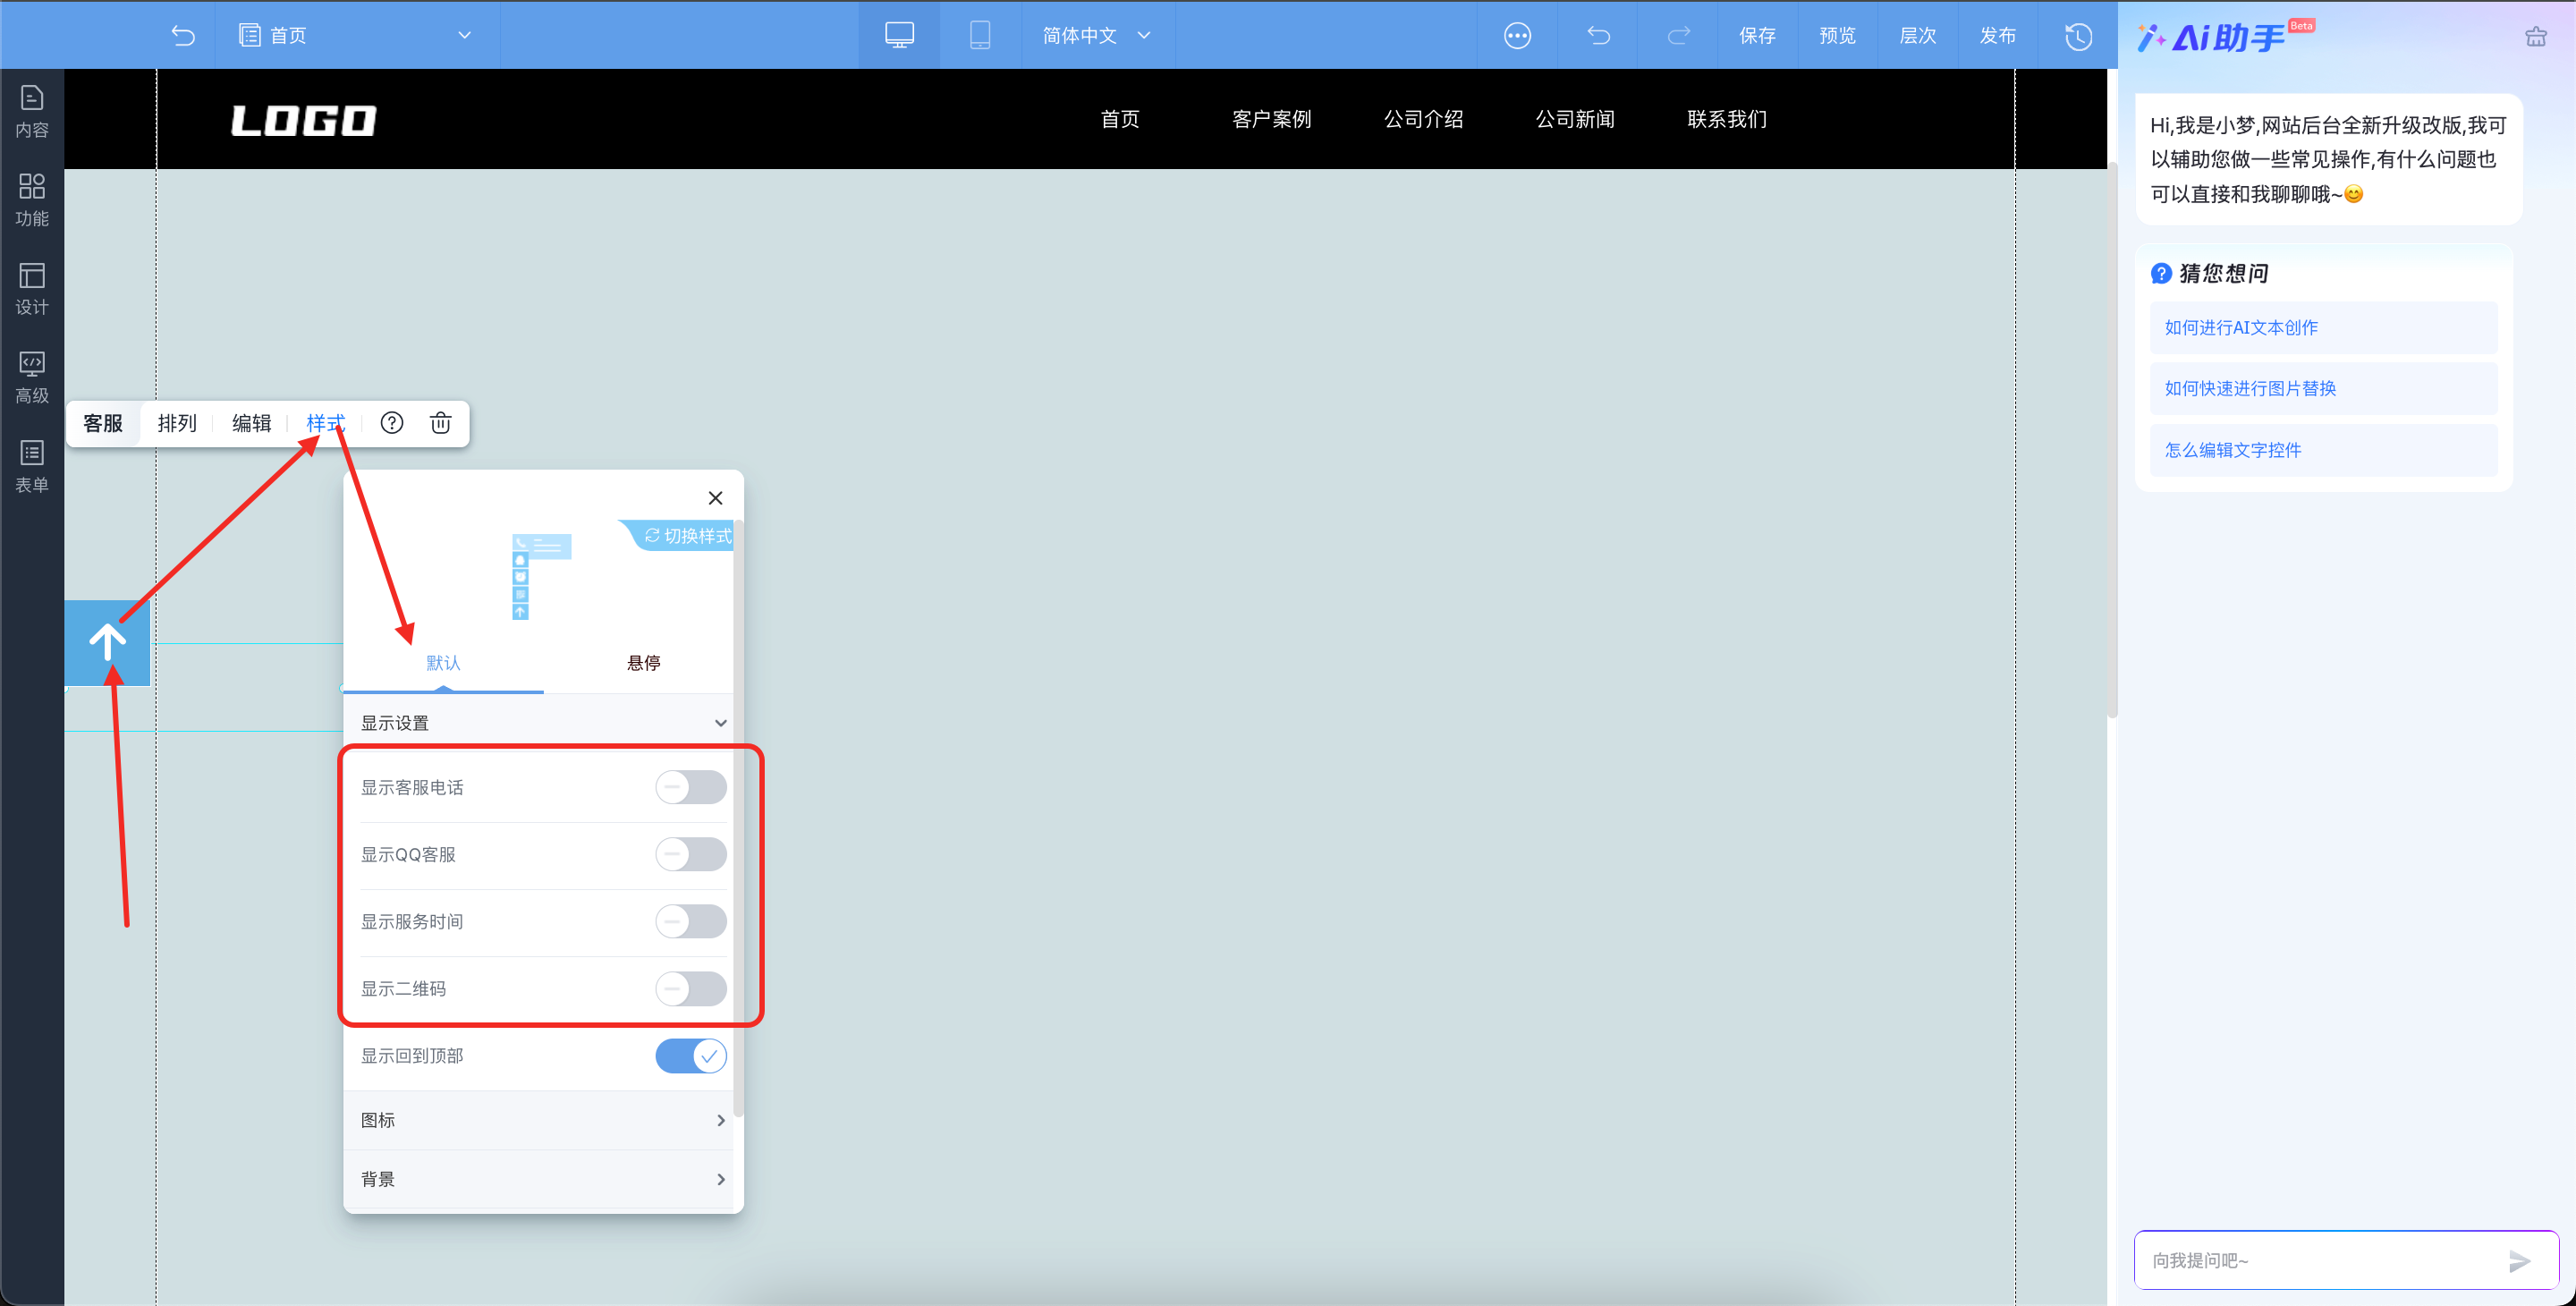Delete widget with trash icon
The image size is (2576, 1306).
(x=440, y=423)
